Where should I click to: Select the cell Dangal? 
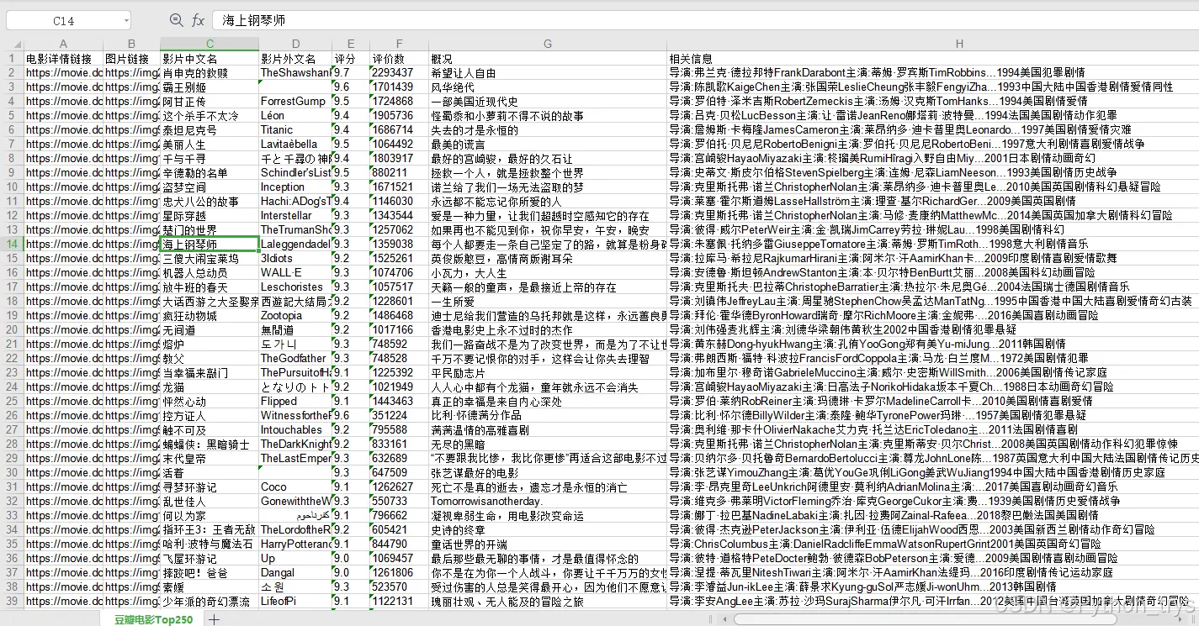pyautogui.click(x=294, y=573)
